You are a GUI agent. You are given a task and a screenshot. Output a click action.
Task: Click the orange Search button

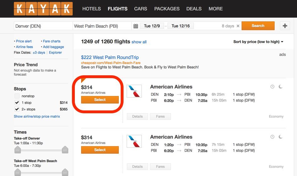click(x=258, y=26)
